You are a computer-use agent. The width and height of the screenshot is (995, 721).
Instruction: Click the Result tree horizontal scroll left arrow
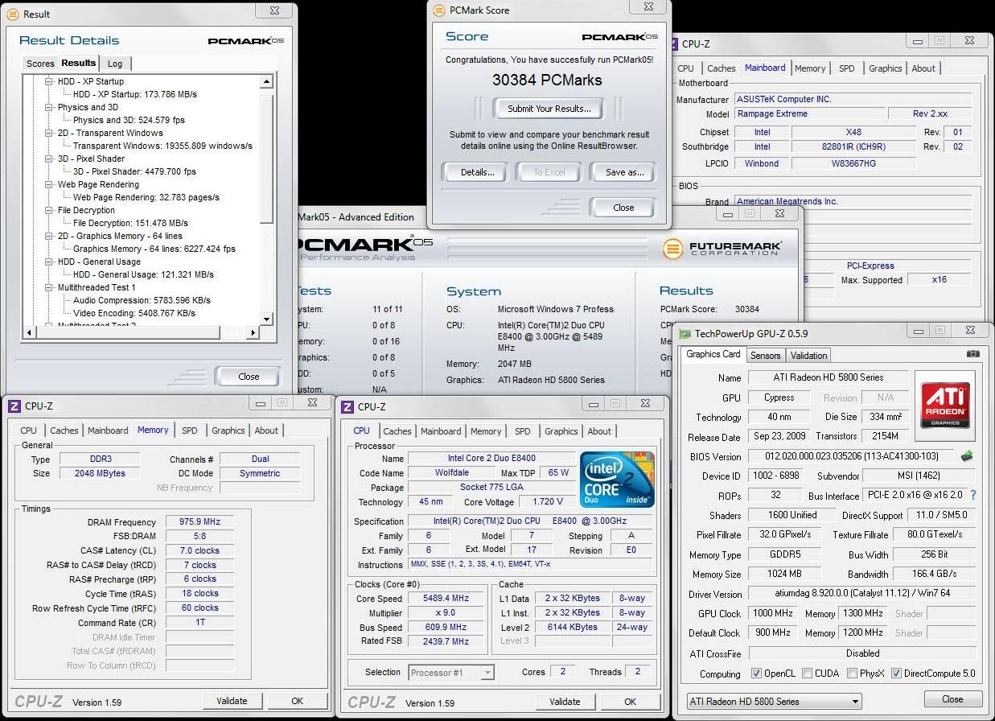coord(30,332)
